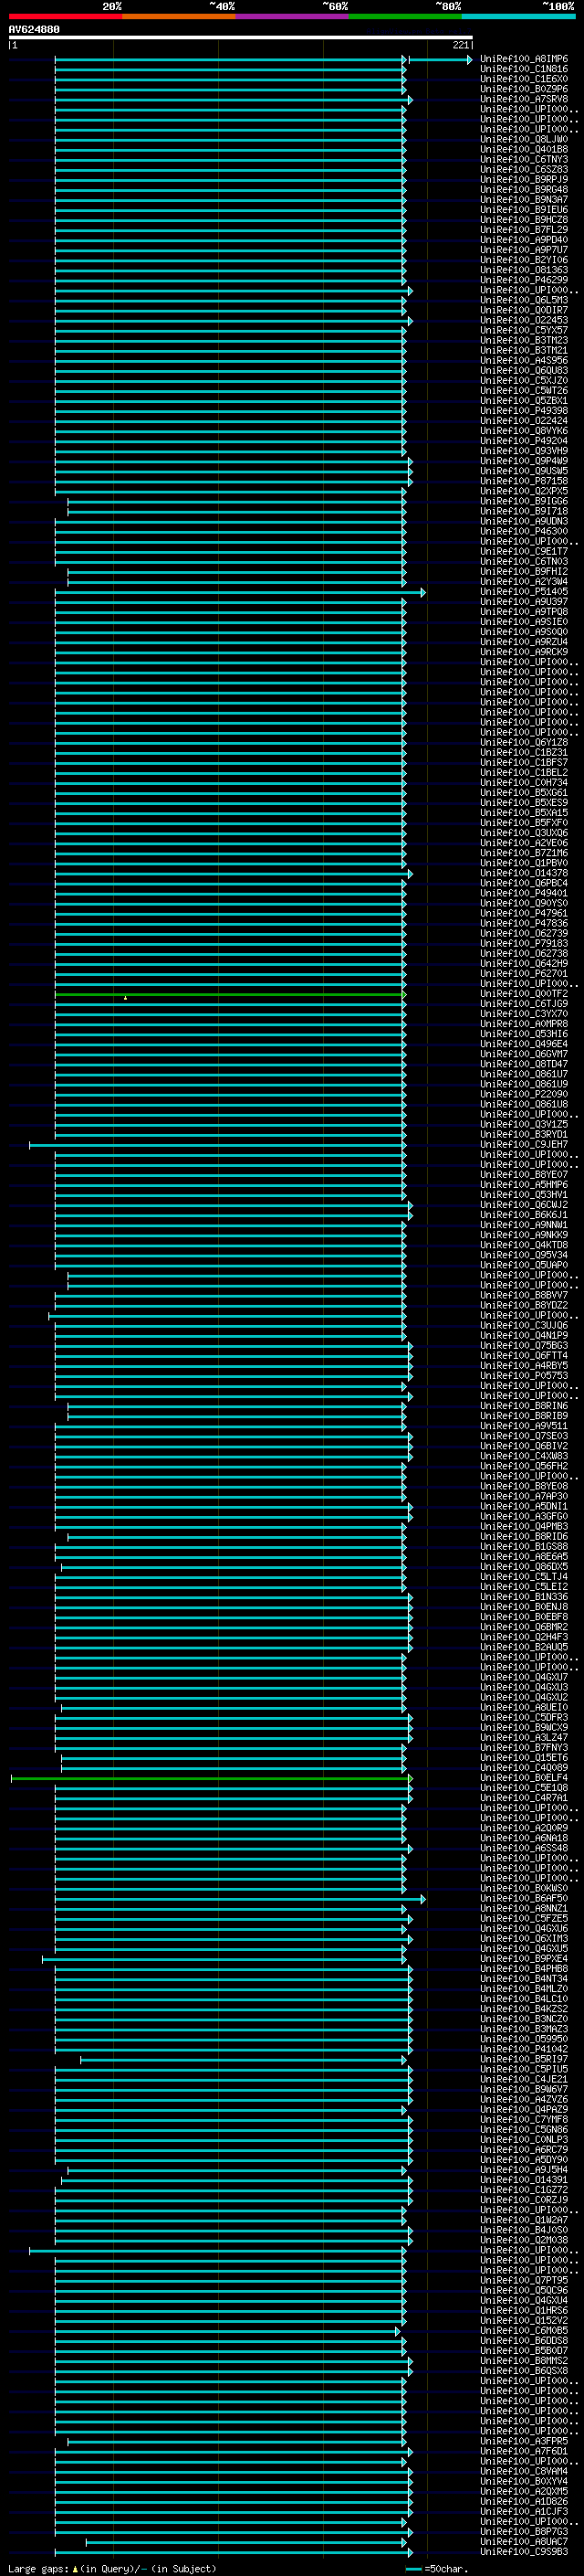Image resolution: width=584 pixels, height=2576 pixels.
Task: Select label UniRef100_P49398
Action: (x=524, y=411)
